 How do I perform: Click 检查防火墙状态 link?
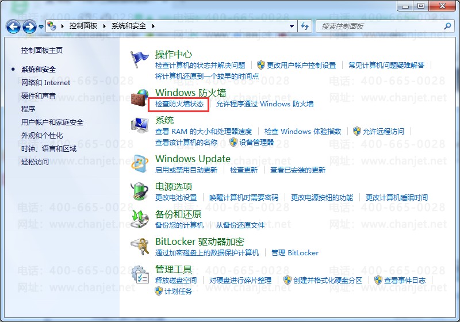179,104
